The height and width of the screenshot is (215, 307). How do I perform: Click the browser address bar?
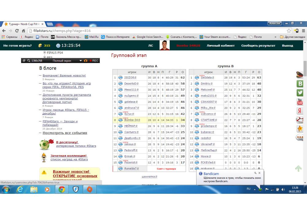(x=153, y=31)
